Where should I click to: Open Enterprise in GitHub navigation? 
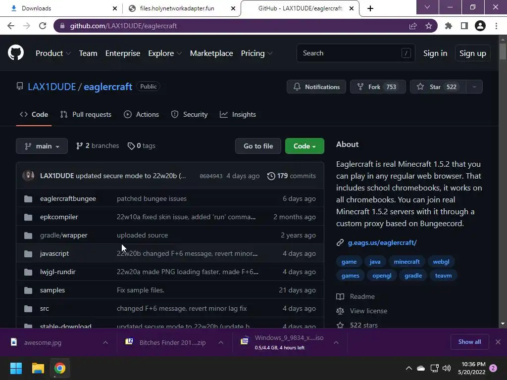point(123,53)
